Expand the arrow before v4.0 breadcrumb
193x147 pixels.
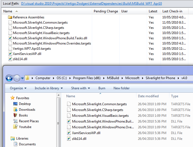click(x=178, y=78)
